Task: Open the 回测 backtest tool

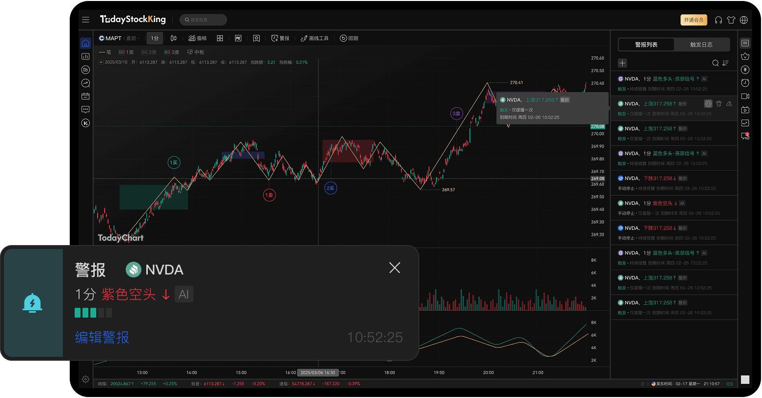Action: [349, 38]
